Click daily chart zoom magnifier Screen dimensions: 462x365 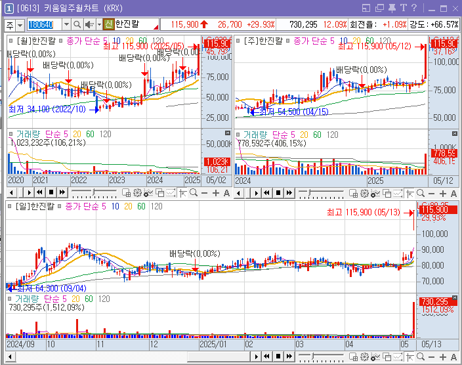pyautogui.click(x=421, y=357)
